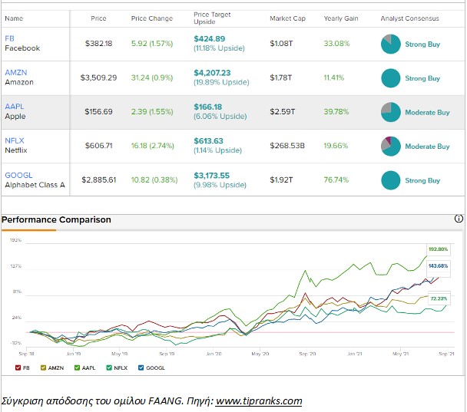The height and width of the screenshot is (412, 467).
Task: Sort by the Price column header
Action: pos(98,18)
